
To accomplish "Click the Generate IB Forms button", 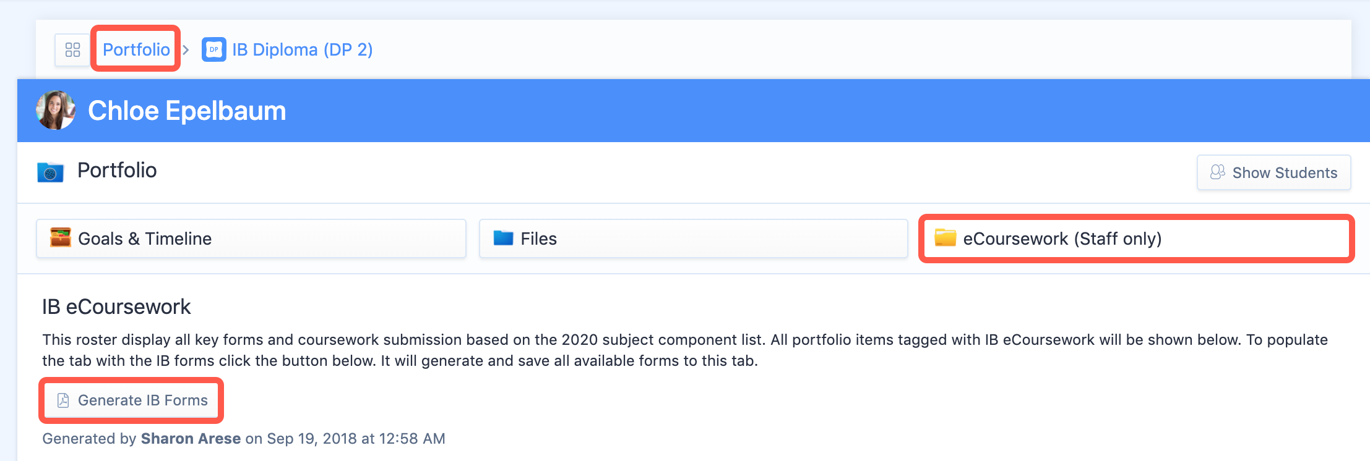I will click(131, 400).
